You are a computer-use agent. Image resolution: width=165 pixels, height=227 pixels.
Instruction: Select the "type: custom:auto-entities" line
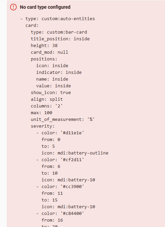coord(60,19)
